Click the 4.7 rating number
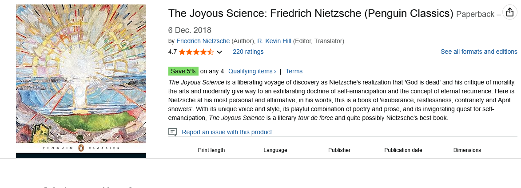 click(172, 52)
